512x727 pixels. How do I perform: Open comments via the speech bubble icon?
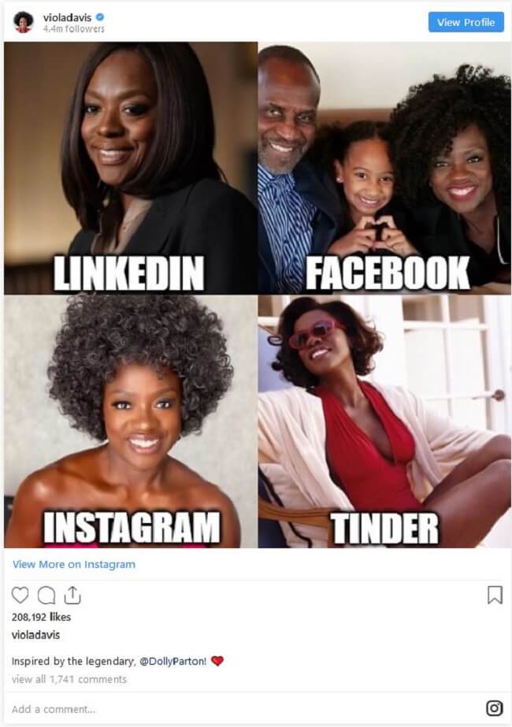tap(46, 595)
